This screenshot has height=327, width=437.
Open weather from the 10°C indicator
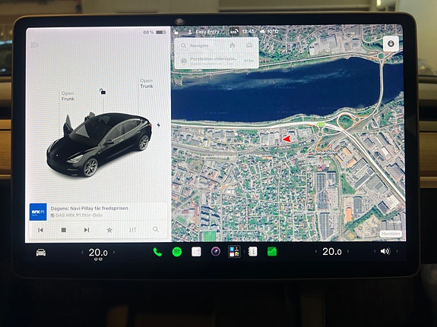coord(270,31)
